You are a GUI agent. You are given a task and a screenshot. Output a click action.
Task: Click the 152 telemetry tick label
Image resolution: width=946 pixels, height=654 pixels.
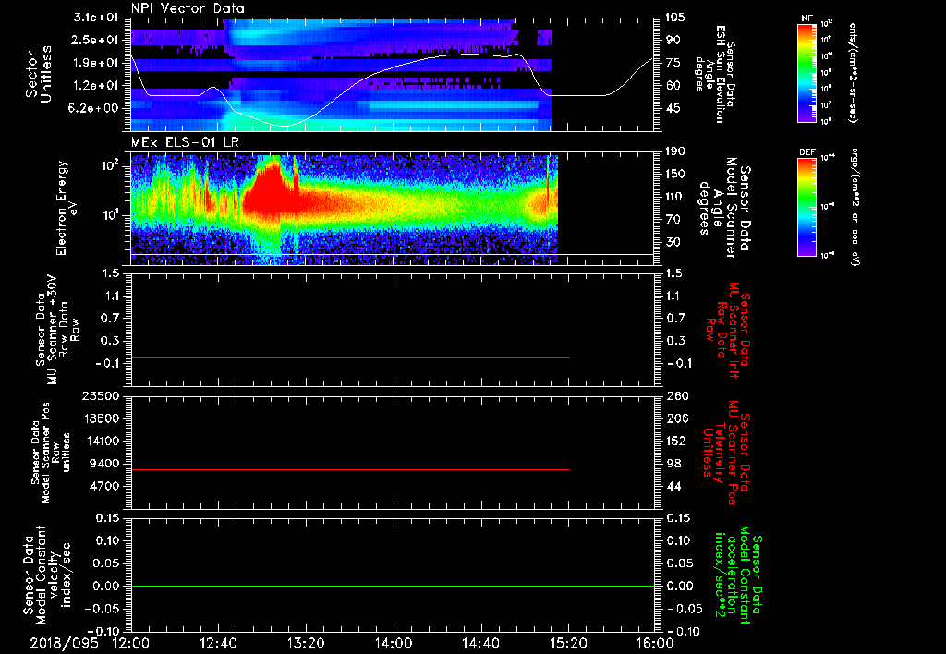(x=675, y=441)
